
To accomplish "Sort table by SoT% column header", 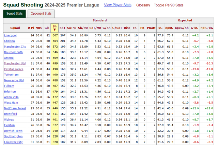I will click(72, 28).
